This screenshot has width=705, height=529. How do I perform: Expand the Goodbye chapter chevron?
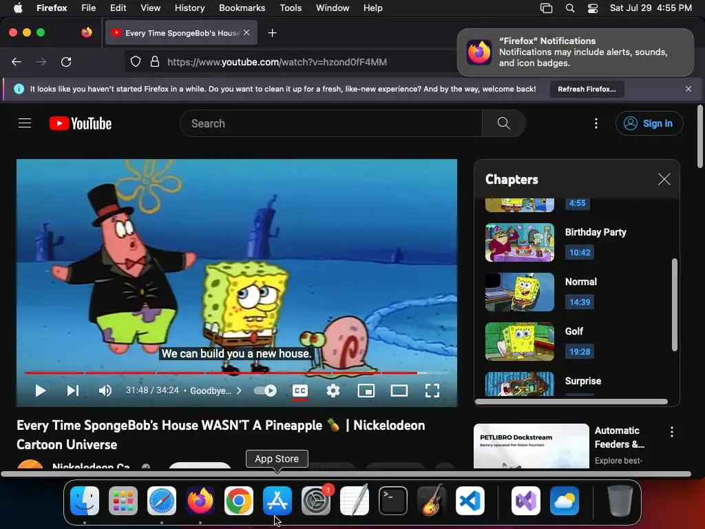click(239, 391)
